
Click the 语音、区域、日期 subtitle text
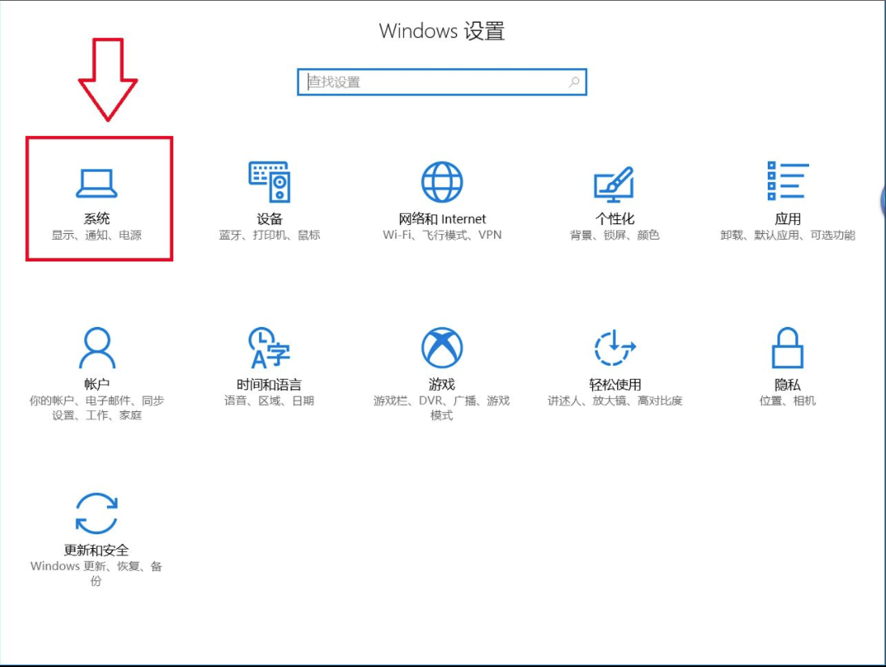270,399
